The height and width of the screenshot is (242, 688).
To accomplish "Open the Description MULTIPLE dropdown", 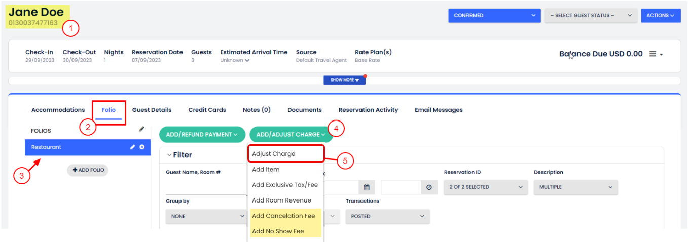I will pos(575,187).
